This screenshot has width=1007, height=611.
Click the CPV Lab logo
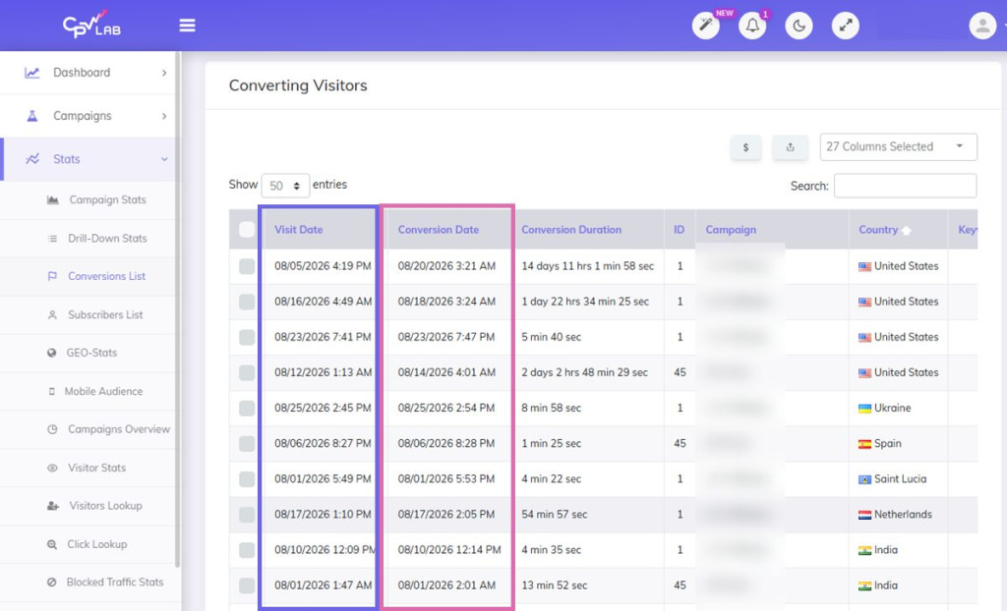click(91, 25)
